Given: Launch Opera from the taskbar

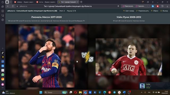Looking at the screenshot, I should tap(75, 92).
